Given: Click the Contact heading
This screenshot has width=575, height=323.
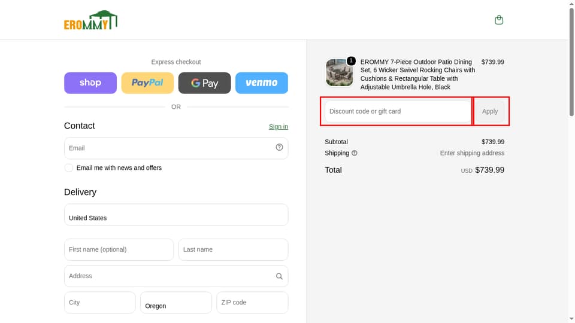Looking at the screenshot, I should [x=80, y=126].
